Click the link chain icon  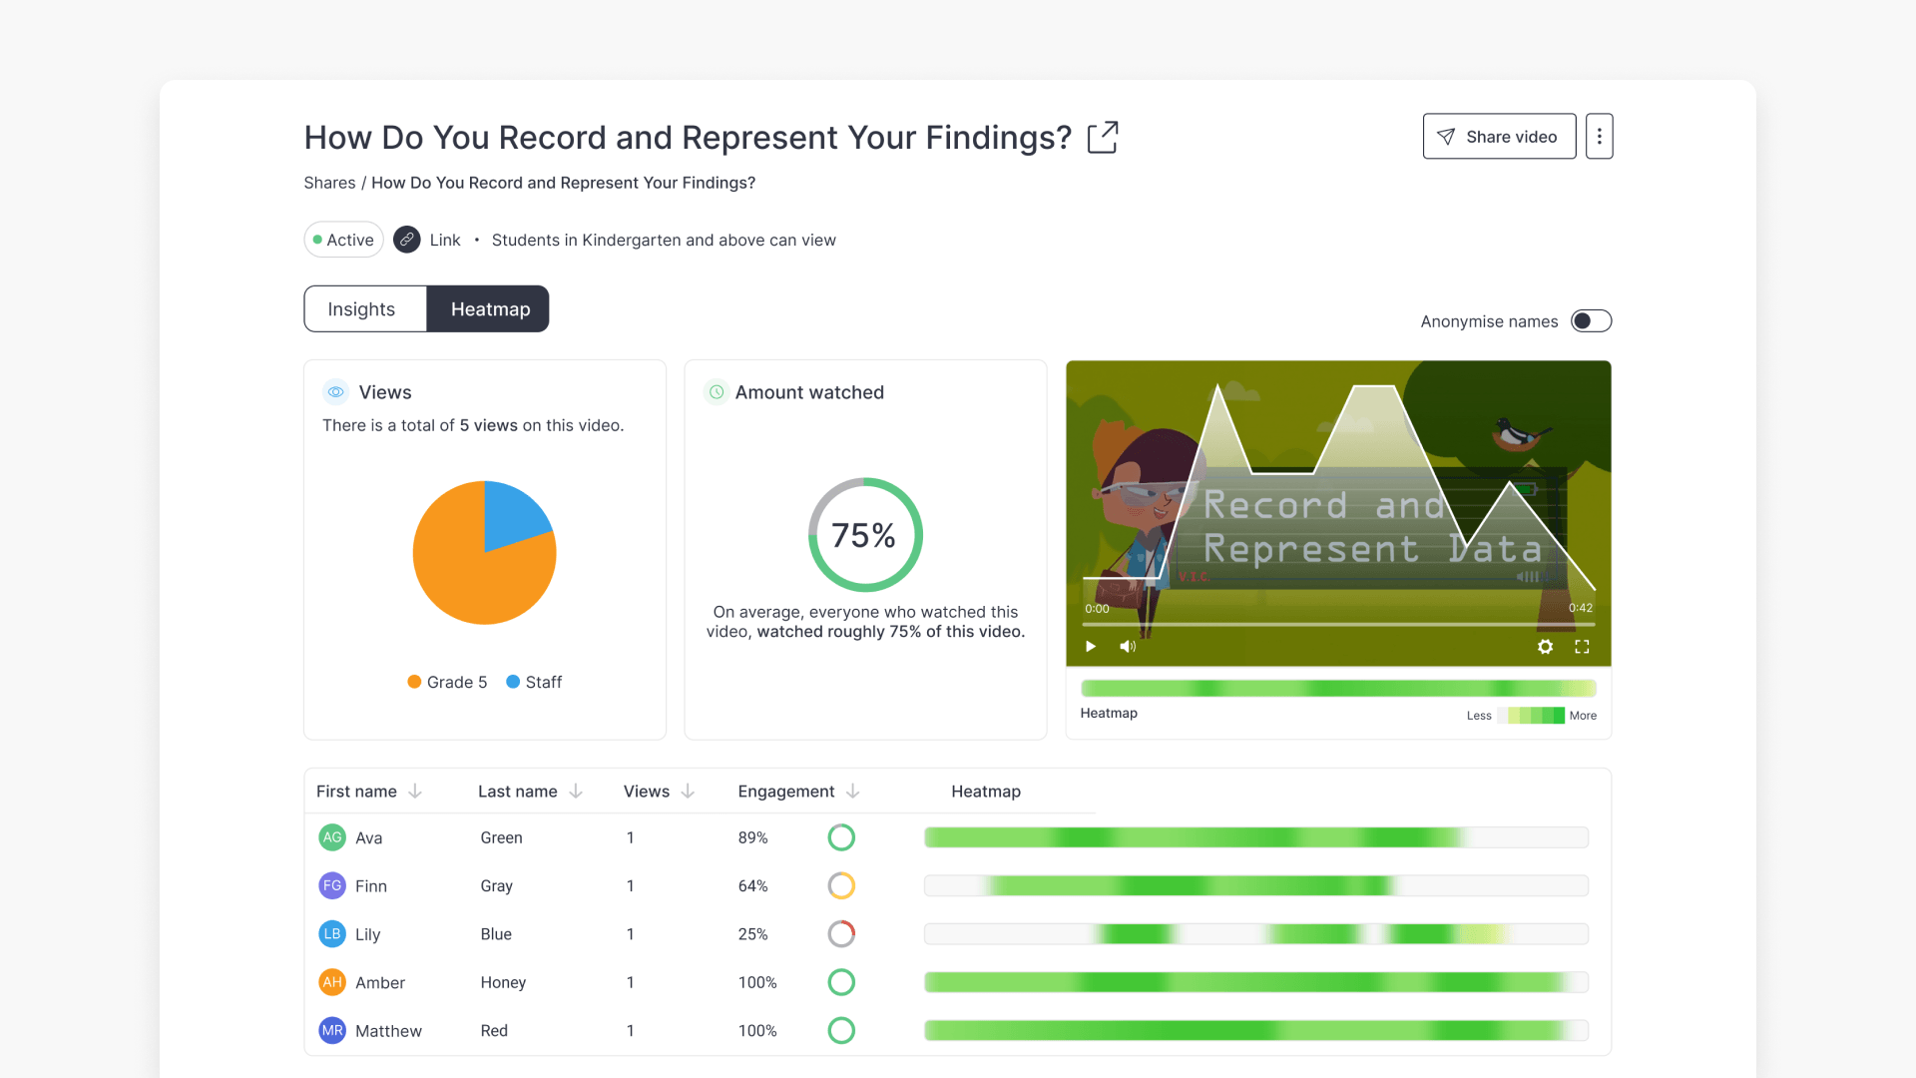click(x=406, y=240)
